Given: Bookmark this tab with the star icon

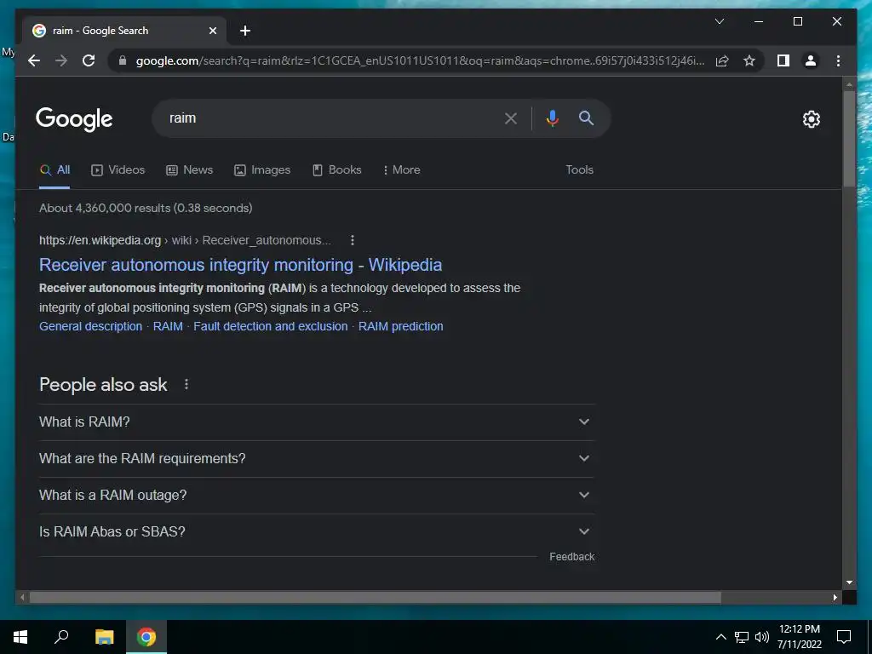Looking at the screenshot, I should [x=749, y=60].
